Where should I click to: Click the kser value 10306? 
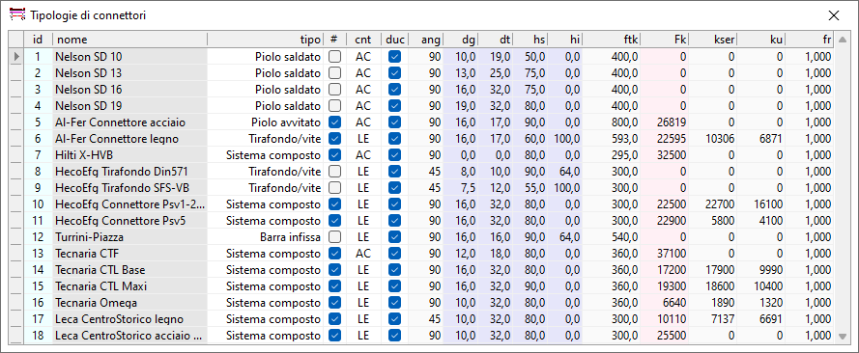713,138
